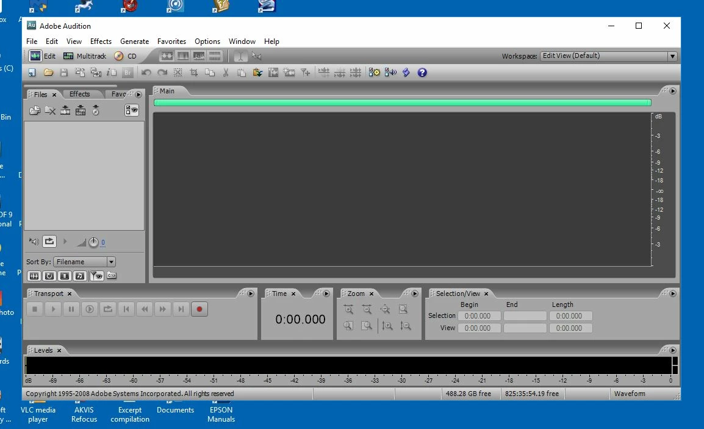Click the Redo arrow icon

tap(162, 73)
